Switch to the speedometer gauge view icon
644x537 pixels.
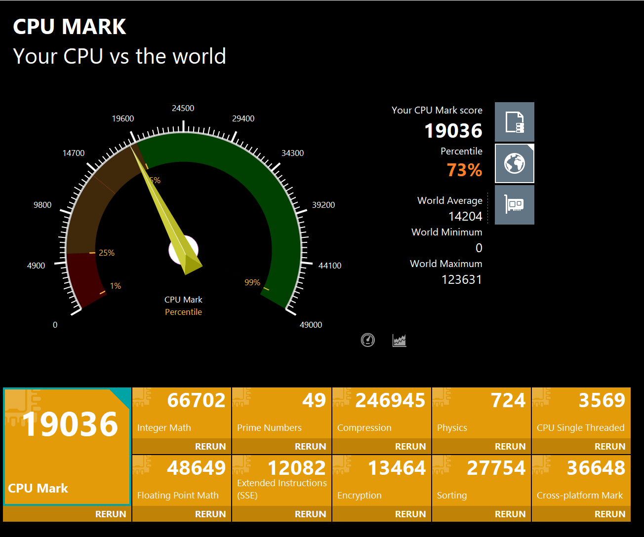(368, 340)
